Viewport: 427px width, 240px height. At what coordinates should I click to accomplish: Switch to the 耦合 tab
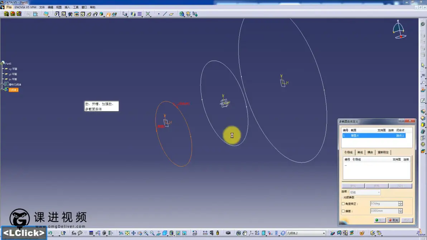370,152
